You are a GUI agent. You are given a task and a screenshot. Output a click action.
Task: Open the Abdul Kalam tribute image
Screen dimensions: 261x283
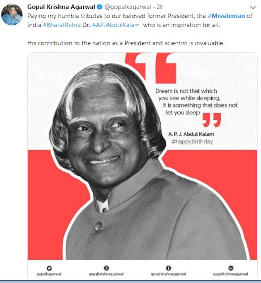[x=142, y=166]
